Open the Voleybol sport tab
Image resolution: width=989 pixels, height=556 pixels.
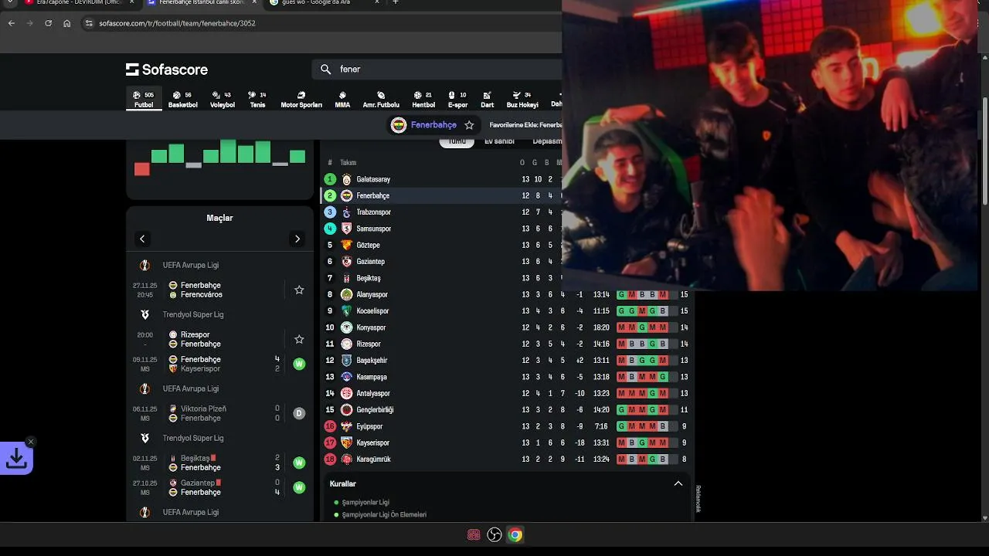click(223, 100)
